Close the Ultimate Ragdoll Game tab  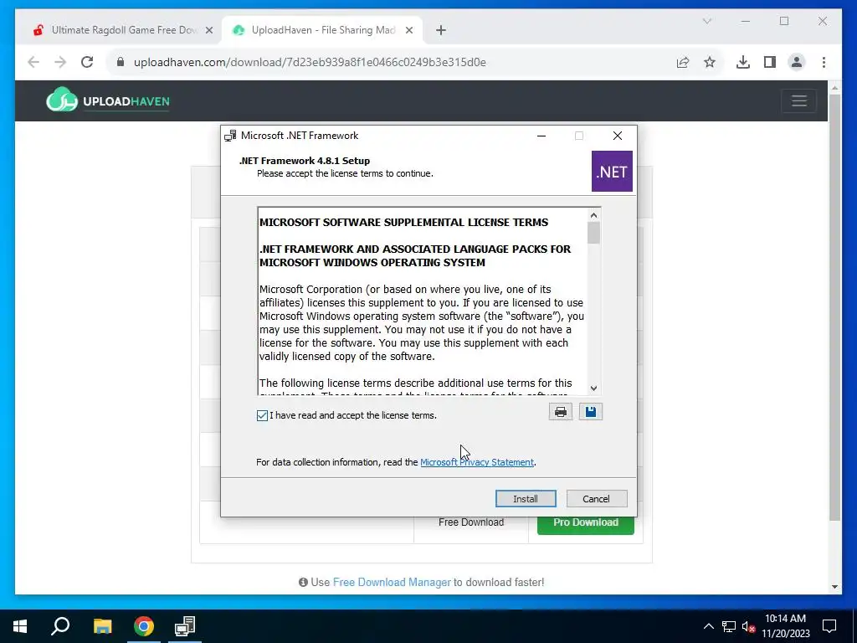pos(208,30)
